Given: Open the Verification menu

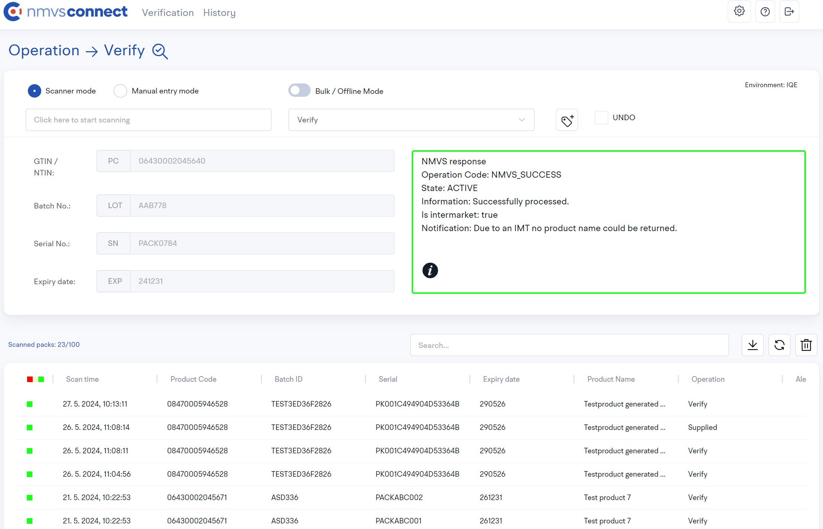Looking at the screenshot, I should click(168, 13).
